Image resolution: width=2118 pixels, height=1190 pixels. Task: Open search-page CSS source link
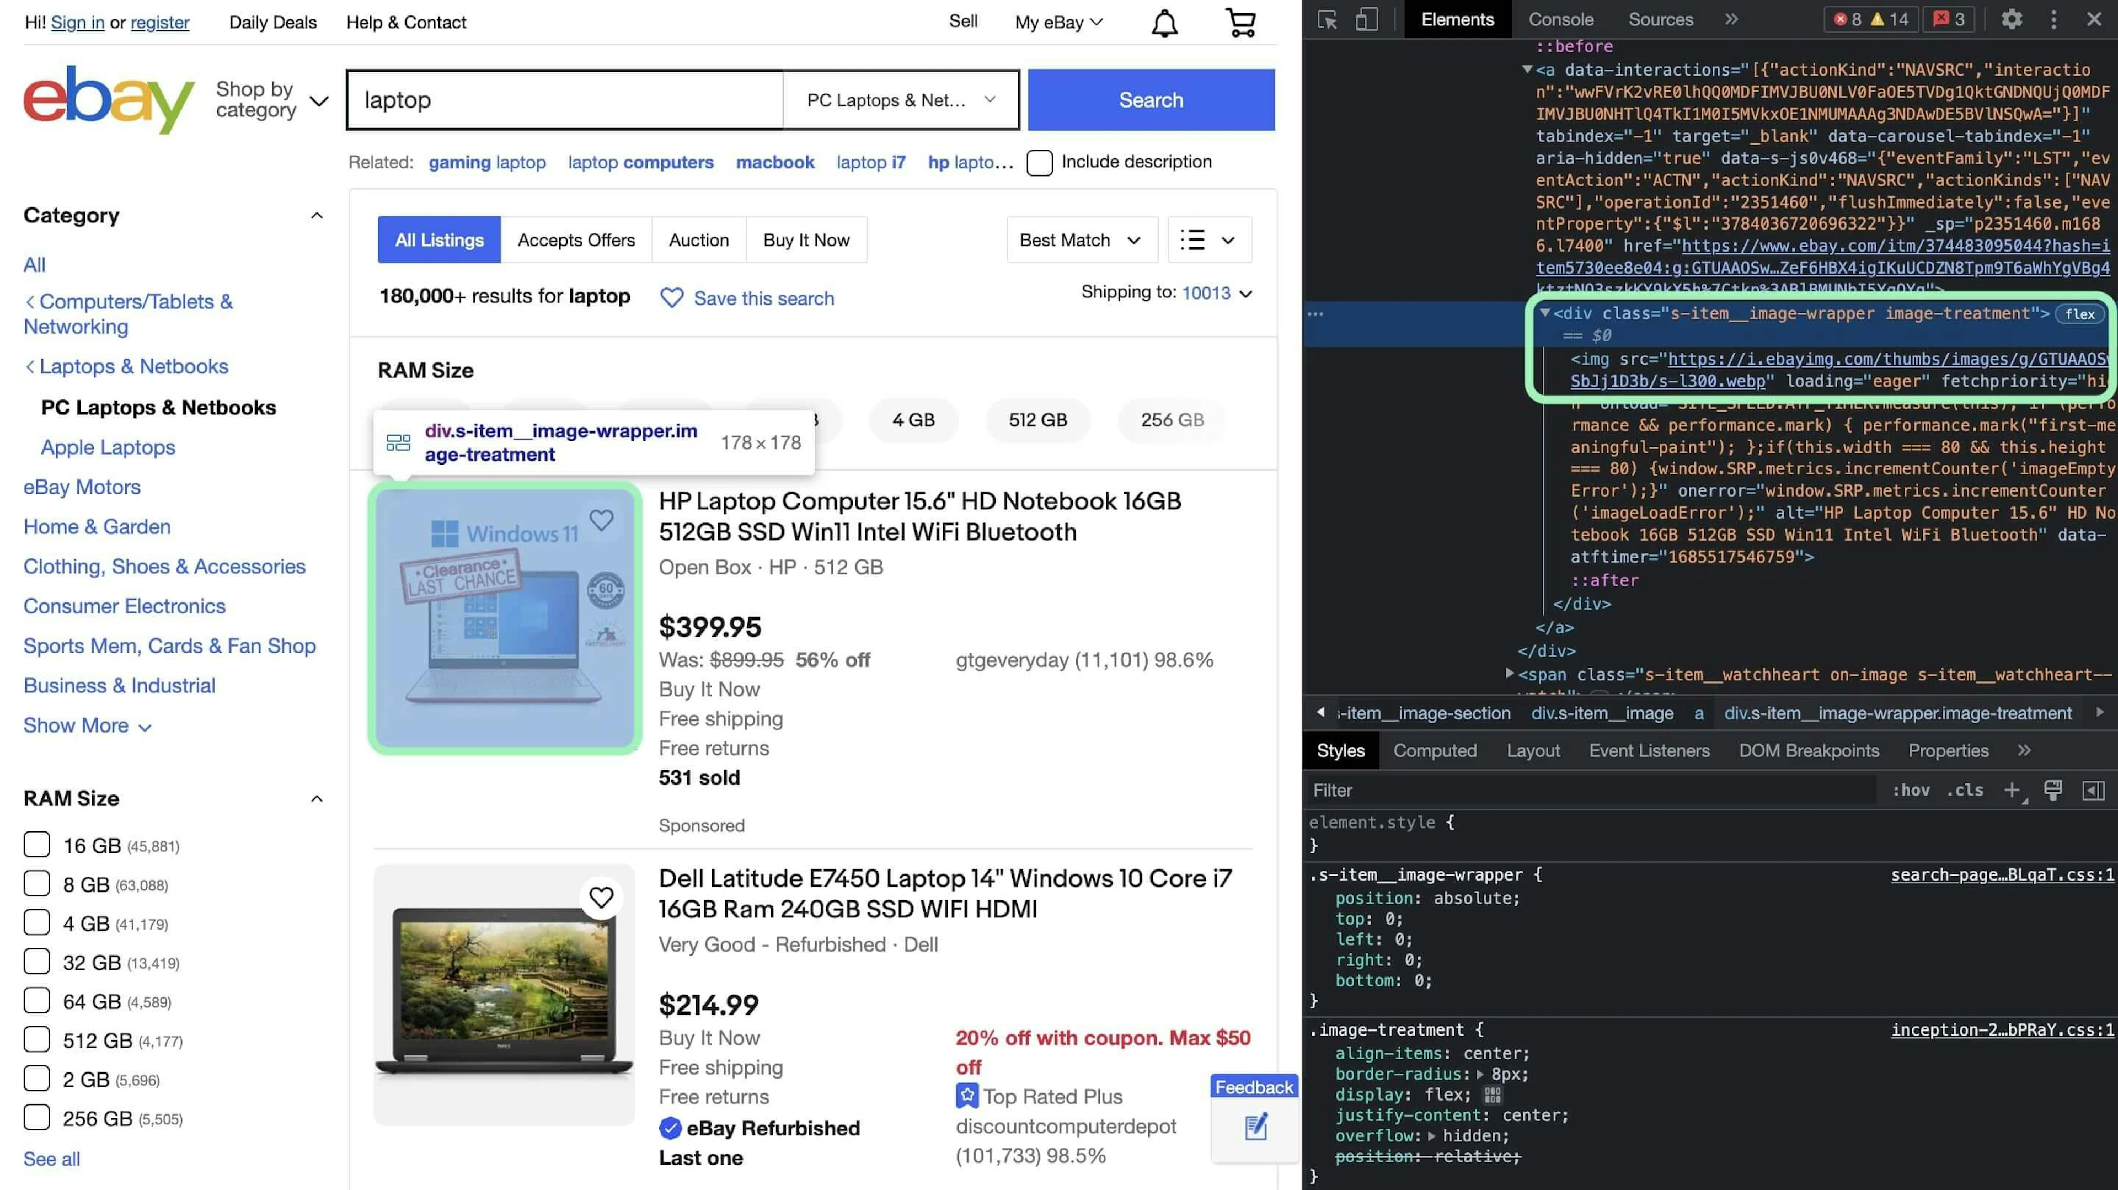click(x=2001, y=874)
